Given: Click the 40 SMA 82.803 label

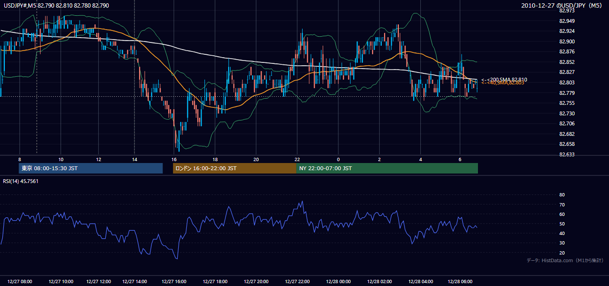Looking at the screenshot, I should [503, 83].
